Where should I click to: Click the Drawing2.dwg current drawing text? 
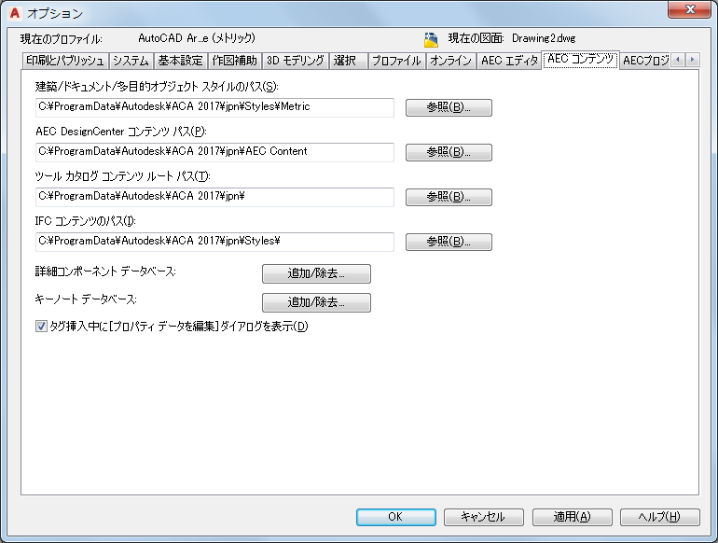click(x=544, y=38)
